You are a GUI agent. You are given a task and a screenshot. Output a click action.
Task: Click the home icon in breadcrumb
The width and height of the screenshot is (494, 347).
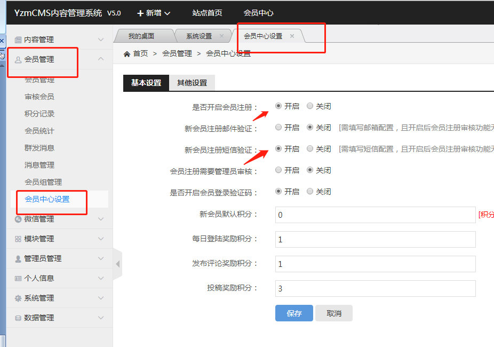point(127,53)
